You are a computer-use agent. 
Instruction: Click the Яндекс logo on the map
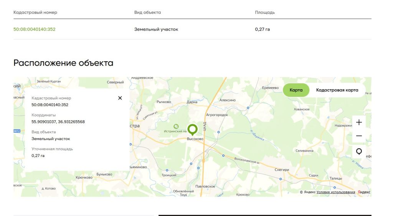(x=364, y=192)
